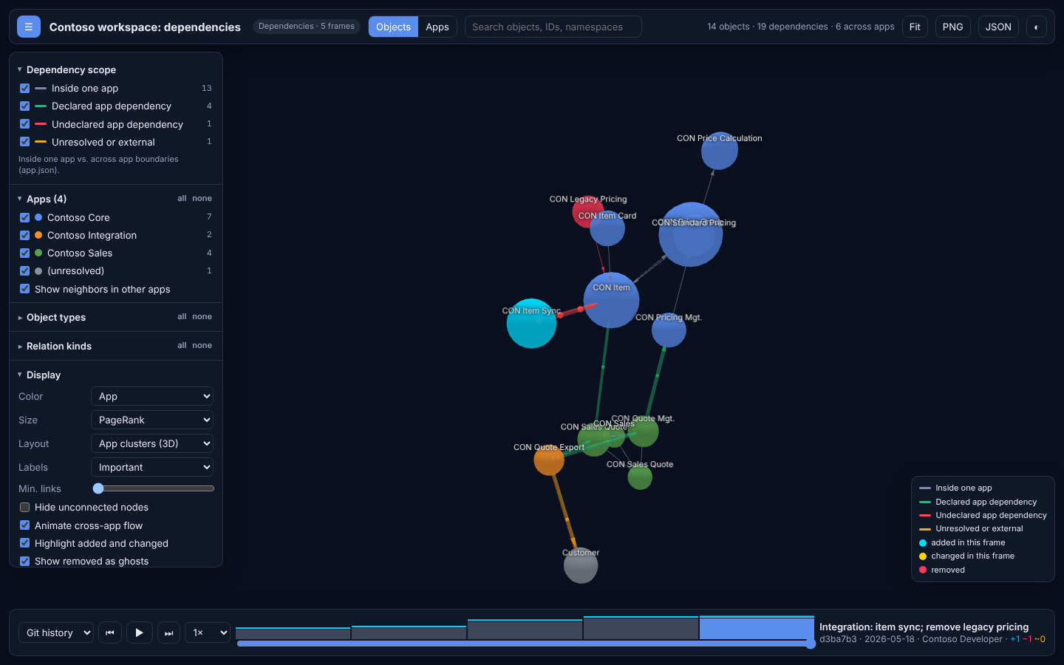Select all in the Apps section

pos(182,198)
